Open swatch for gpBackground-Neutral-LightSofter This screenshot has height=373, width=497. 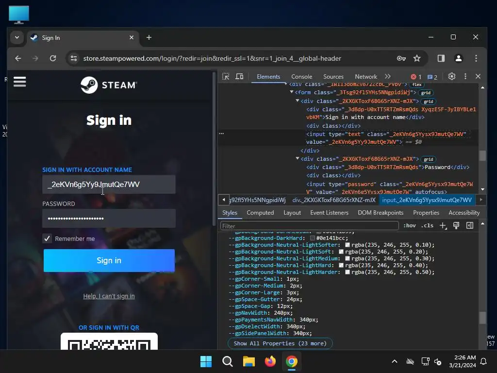tap(348, 245)
